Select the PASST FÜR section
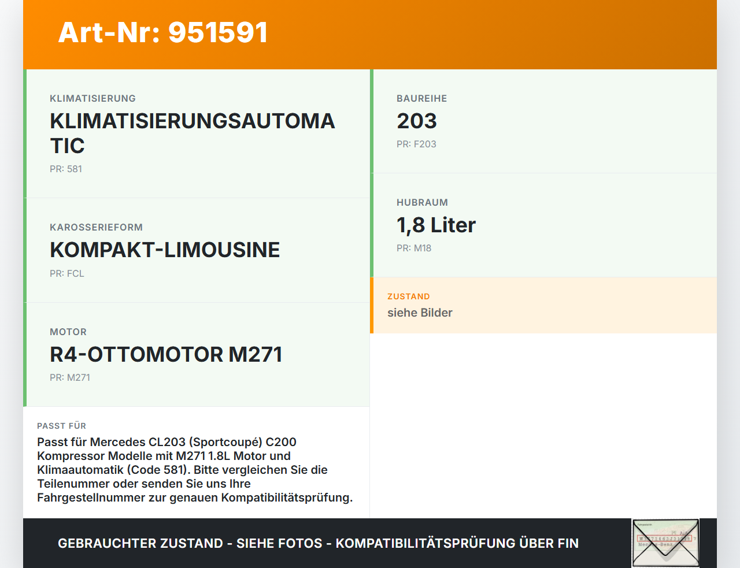740x568 pixels. tap(196, 461)
